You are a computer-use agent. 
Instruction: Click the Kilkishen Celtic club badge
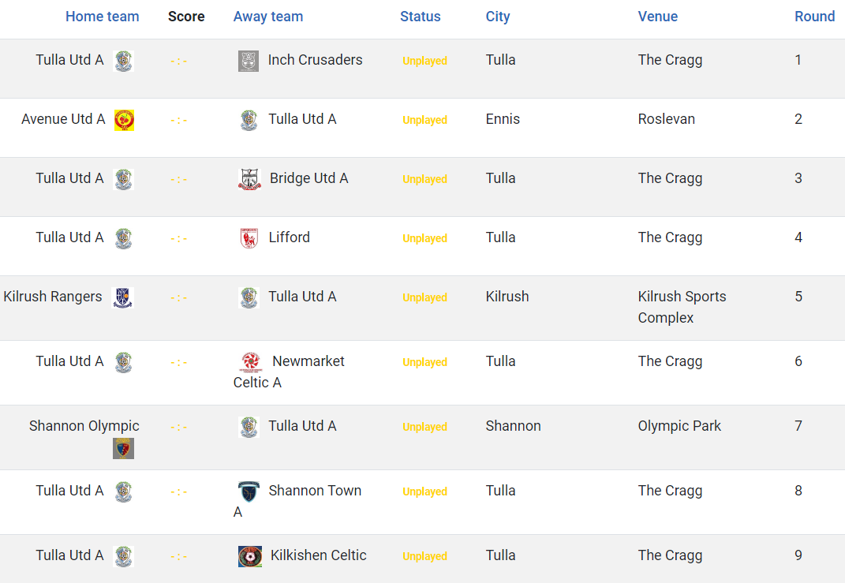pyautogui.click(x=250, y=557)
